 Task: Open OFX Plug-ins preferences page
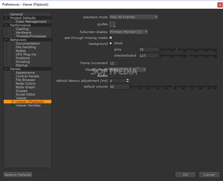[26, 54]
